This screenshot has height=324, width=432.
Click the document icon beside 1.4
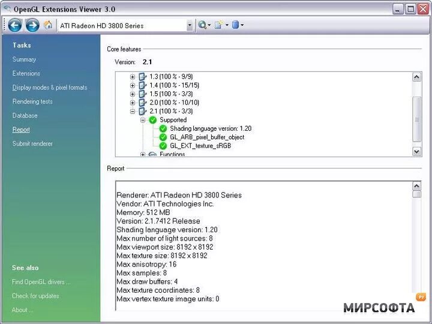tap(142, 85)
